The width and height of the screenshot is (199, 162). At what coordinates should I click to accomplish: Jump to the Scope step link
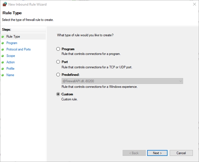(x=11, y=56)
